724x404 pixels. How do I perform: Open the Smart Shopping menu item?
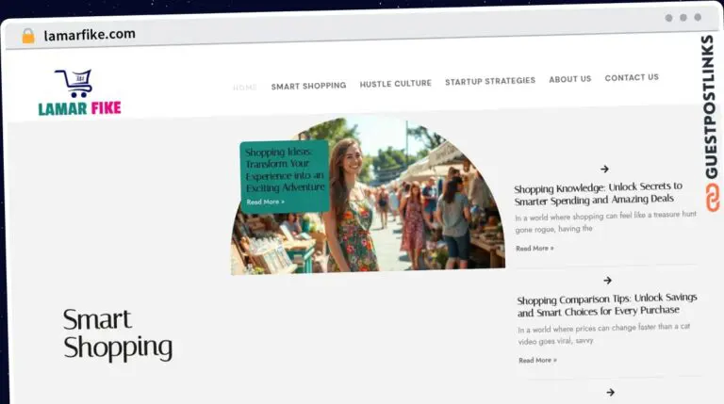coord(308,86)
